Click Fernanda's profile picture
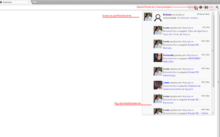Screen dimensions: 220x137 (x=158, y=58)
